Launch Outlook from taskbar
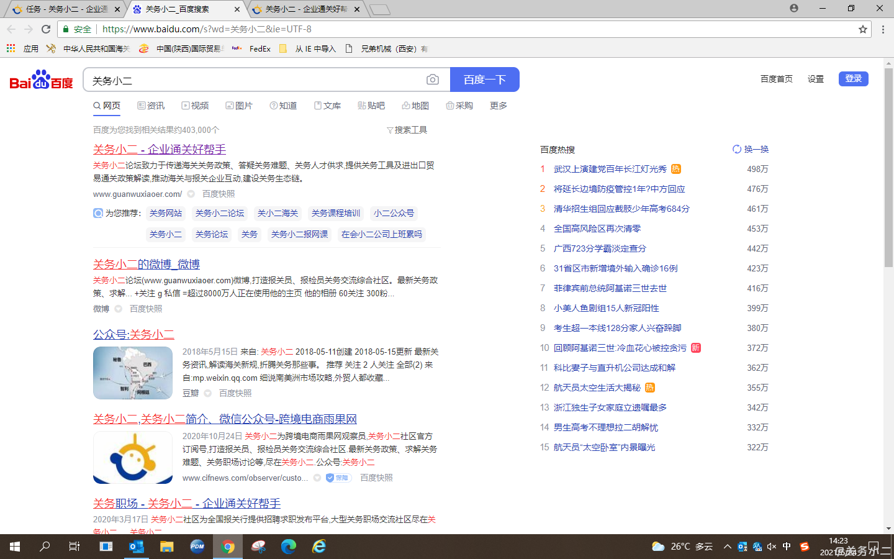 (x=136, y=547)
